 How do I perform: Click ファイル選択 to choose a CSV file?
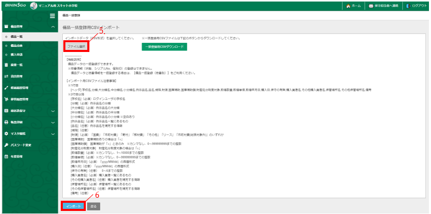click(76, 46)
